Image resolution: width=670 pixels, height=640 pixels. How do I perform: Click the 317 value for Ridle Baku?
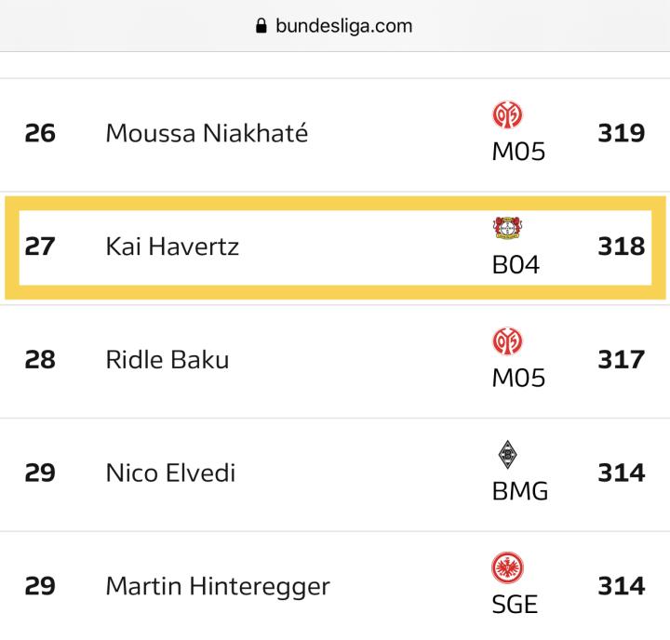coord(622,360)
